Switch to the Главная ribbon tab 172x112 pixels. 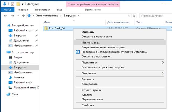tap(23, 10)
